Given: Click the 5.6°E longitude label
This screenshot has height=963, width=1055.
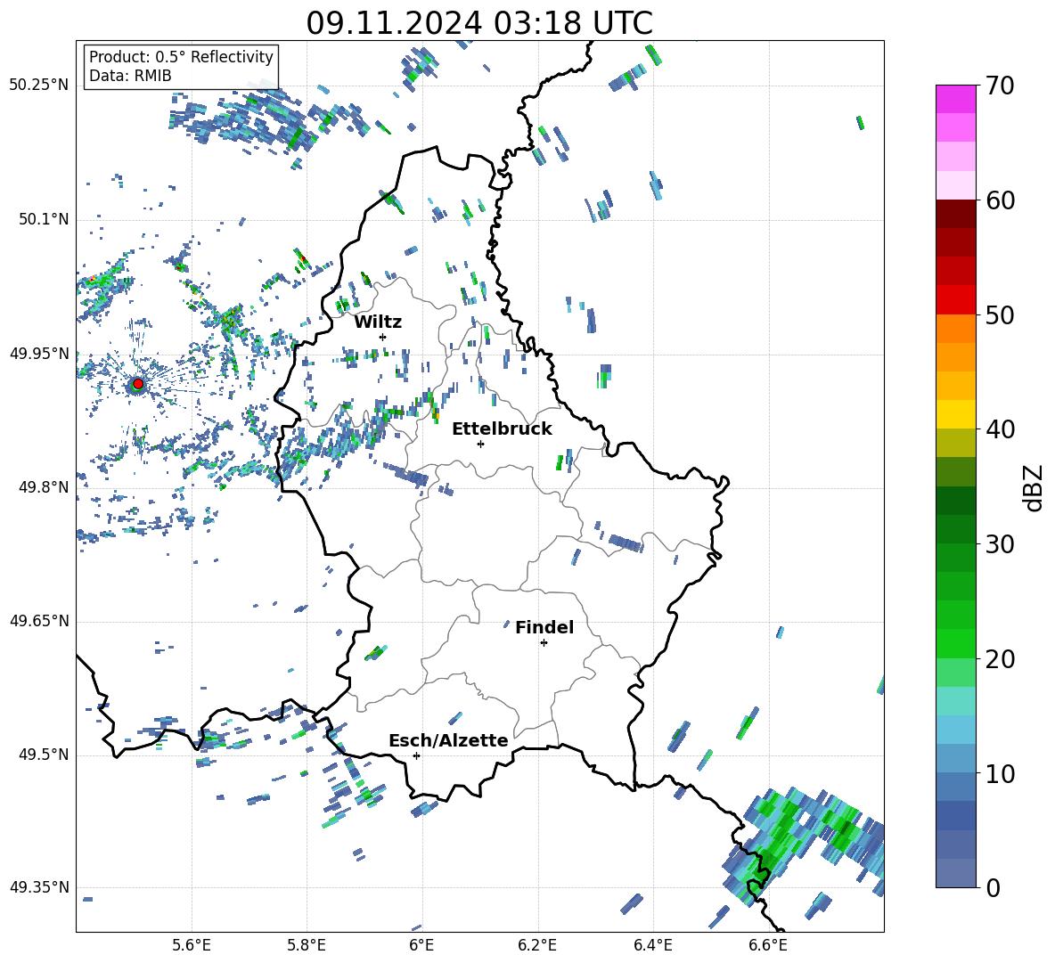Looking at the screenshot, I should (x=192, y=946).
